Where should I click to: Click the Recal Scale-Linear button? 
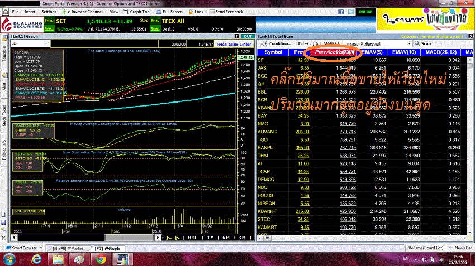click(x=234, y=44)
